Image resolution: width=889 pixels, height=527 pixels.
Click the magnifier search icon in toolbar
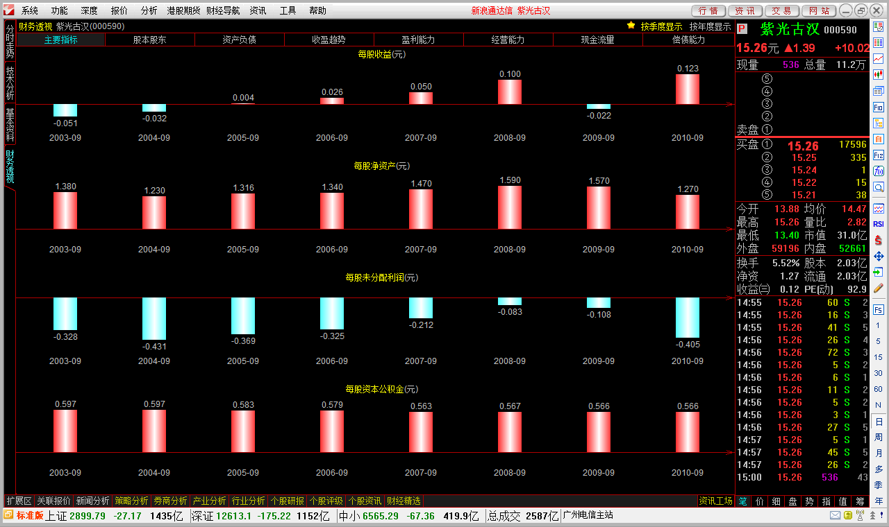879,187
